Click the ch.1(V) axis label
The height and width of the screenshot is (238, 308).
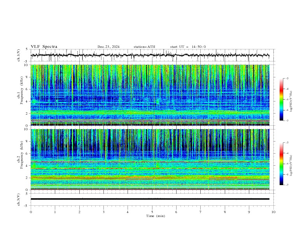19,55
